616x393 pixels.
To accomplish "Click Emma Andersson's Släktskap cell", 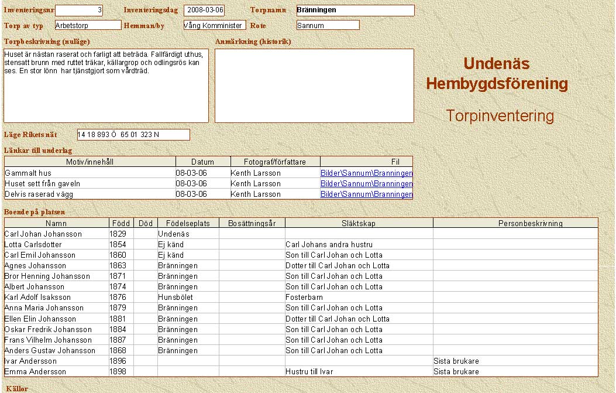I will click(x=359, y=371).
